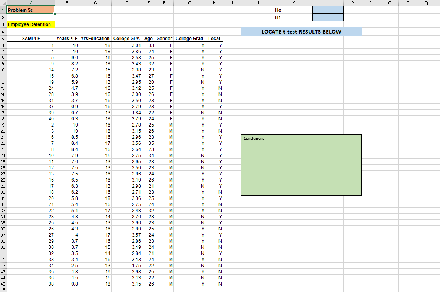Click inside the green Conclusion box
The width and height of the screenshot is (440, 292).
pyautogui.click(x=301, y=164)
